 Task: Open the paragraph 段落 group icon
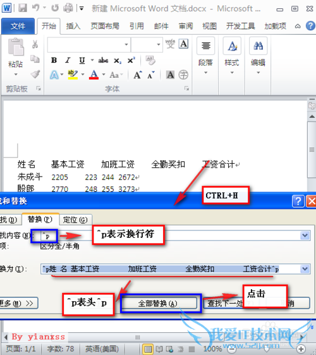(x=205, y=46)
